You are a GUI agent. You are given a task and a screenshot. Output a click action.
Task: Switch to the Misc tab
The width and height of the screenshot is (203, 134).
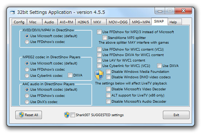pos(35,22)
